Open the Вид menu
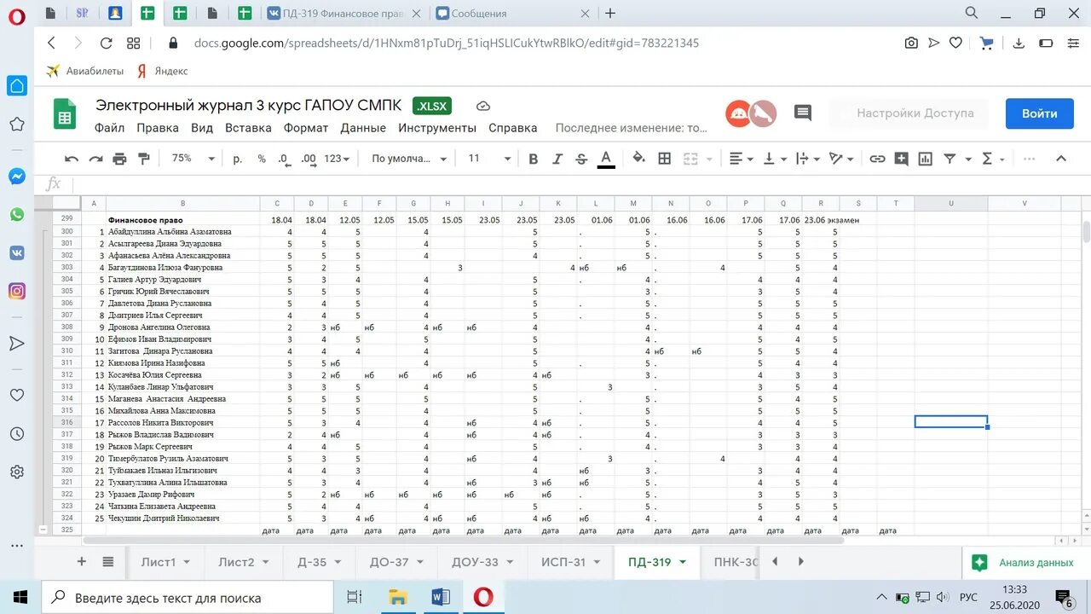The width and height of the screenshot is (1091, 614). coord(202,128)
